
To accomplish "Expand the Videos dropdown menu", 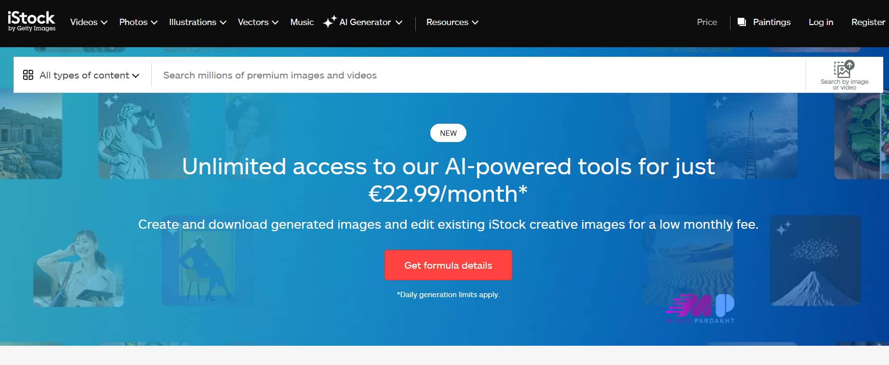I will pos(89,22).
